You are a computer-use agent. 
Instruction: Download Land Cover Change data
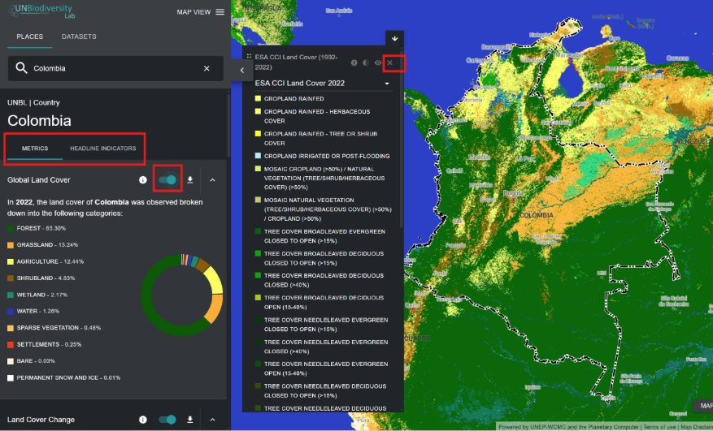coord(189,420)
